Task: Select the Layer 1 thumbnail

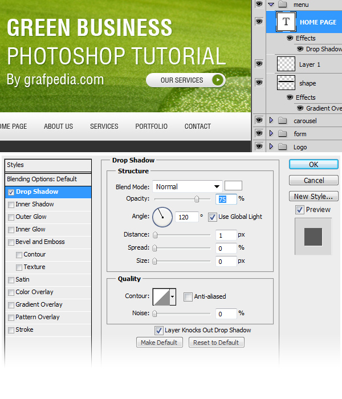Action: [286, 64]
